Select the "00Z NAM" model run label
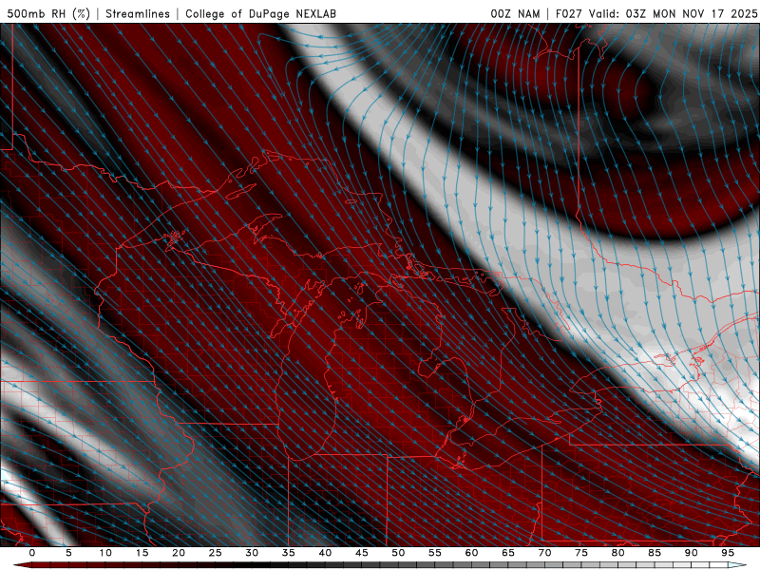Image resolution: width=760 pixels, height=570 pixels. pos(515,13)
